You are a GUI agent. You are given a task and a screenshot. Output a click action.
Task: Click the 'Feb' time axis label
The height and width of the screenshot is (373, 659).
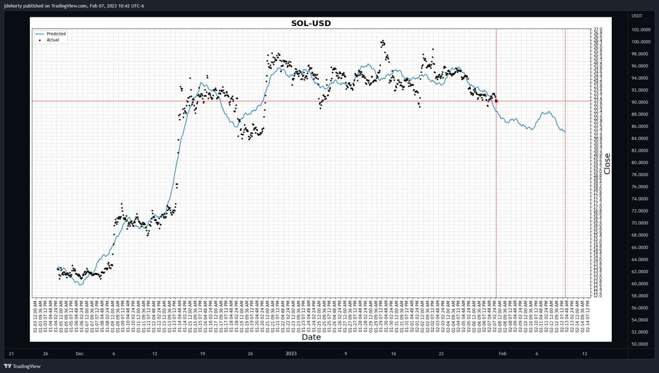tap(503, 353)
